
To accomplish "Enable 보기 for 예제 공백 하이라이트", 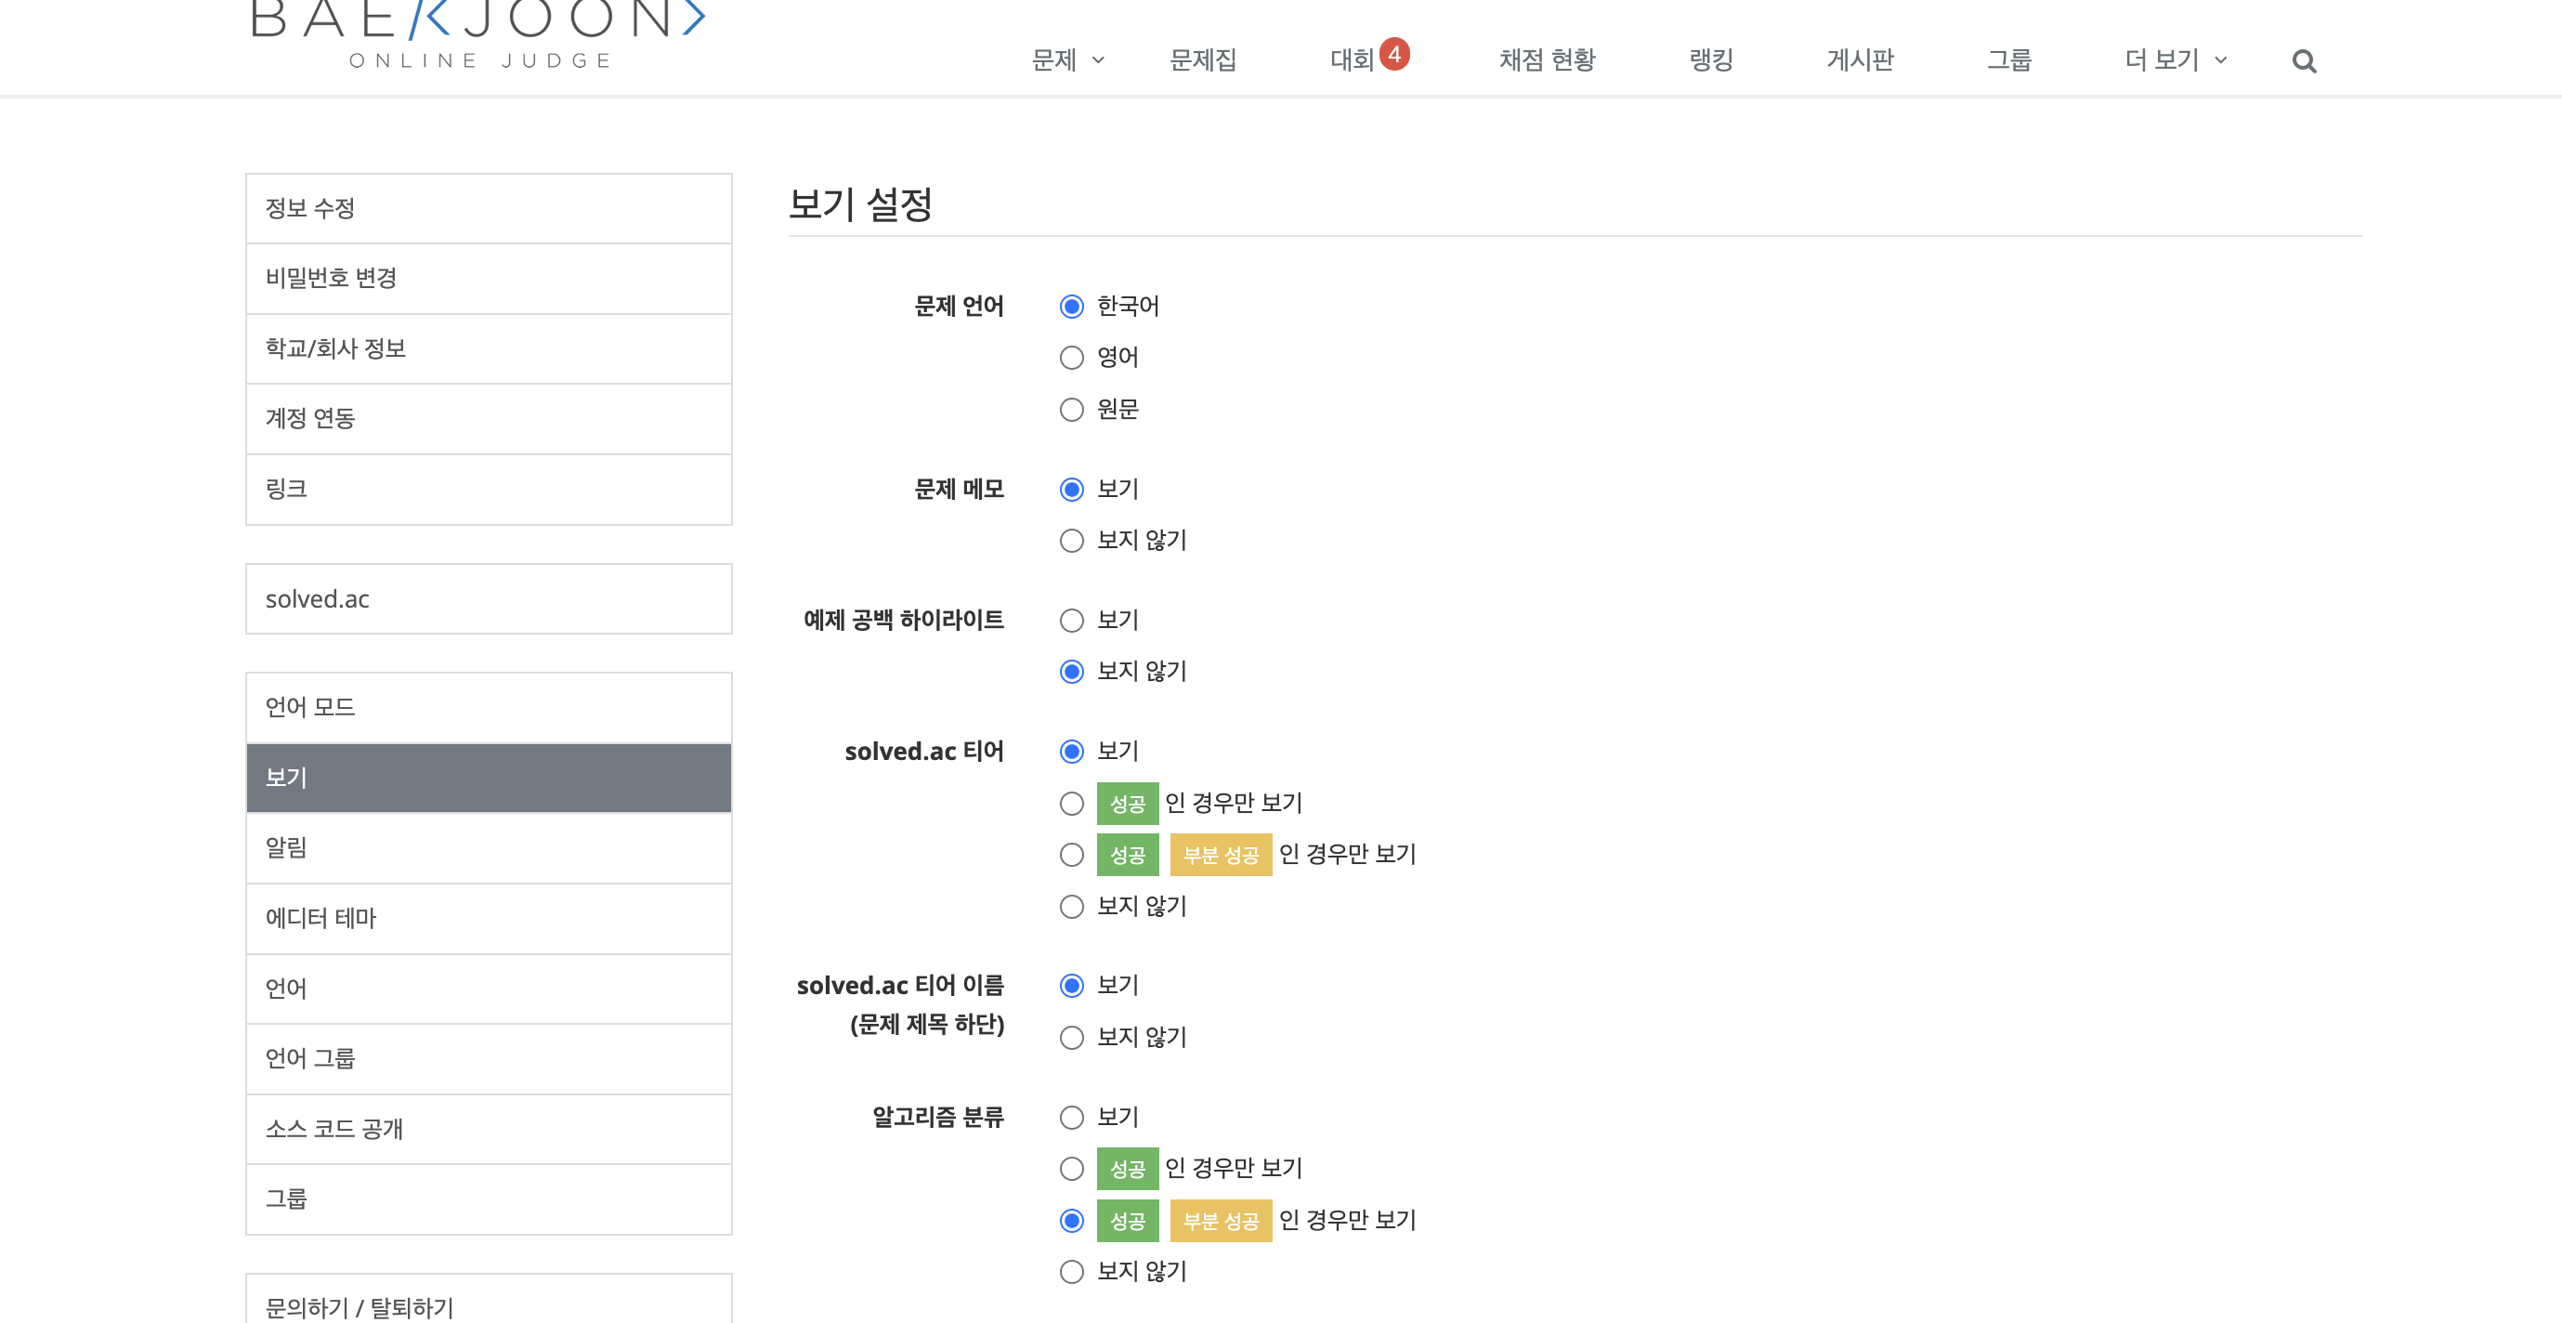I will click(1071, 621).
